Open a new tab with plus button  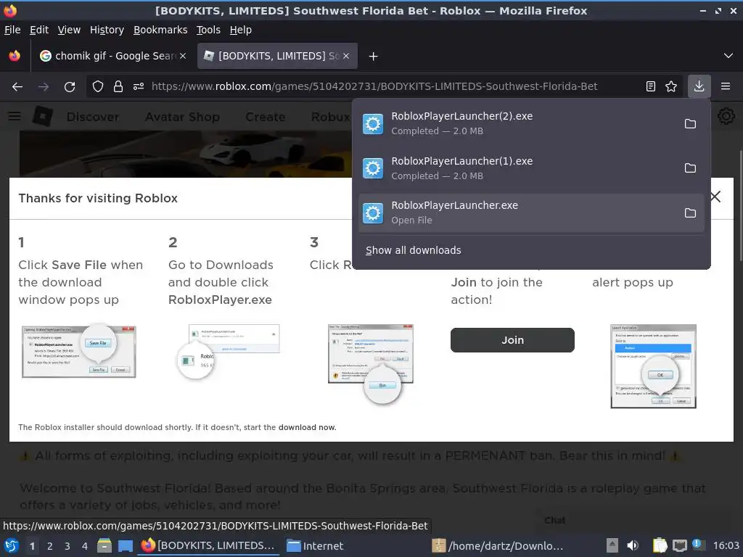coord(374,57)
